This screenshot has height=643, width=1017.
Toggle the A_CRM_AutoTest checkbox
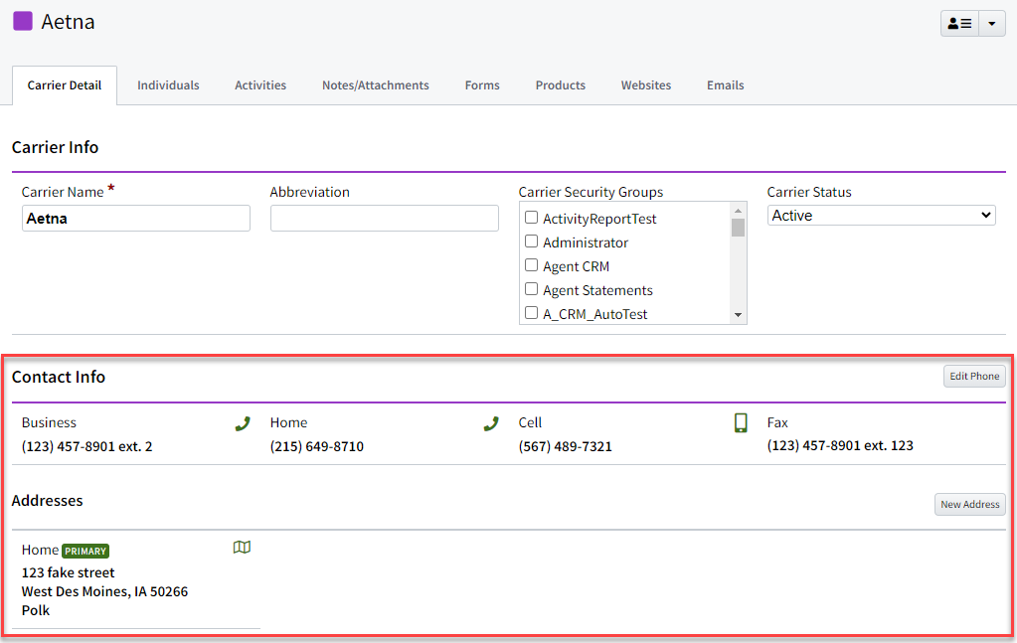pyautogui.click(x=531, y=312)
